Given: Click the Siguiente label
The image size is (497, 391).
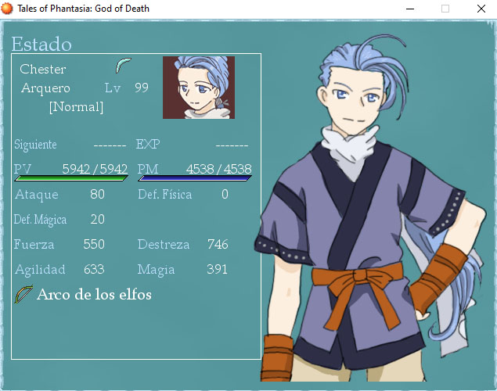Looking at the screenshot, I should tap(35, 145).
